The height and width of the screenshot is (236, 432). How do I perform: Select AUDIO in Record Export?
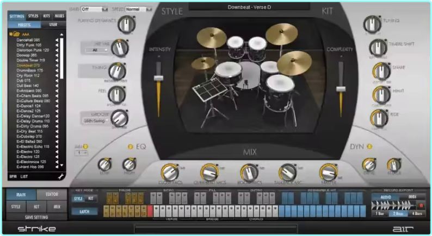coord(386,197)
